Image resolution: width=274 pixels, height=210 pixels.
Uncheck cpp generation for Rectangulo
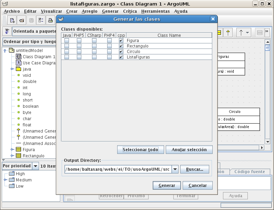pyautogui.click(x=121, y=46)
